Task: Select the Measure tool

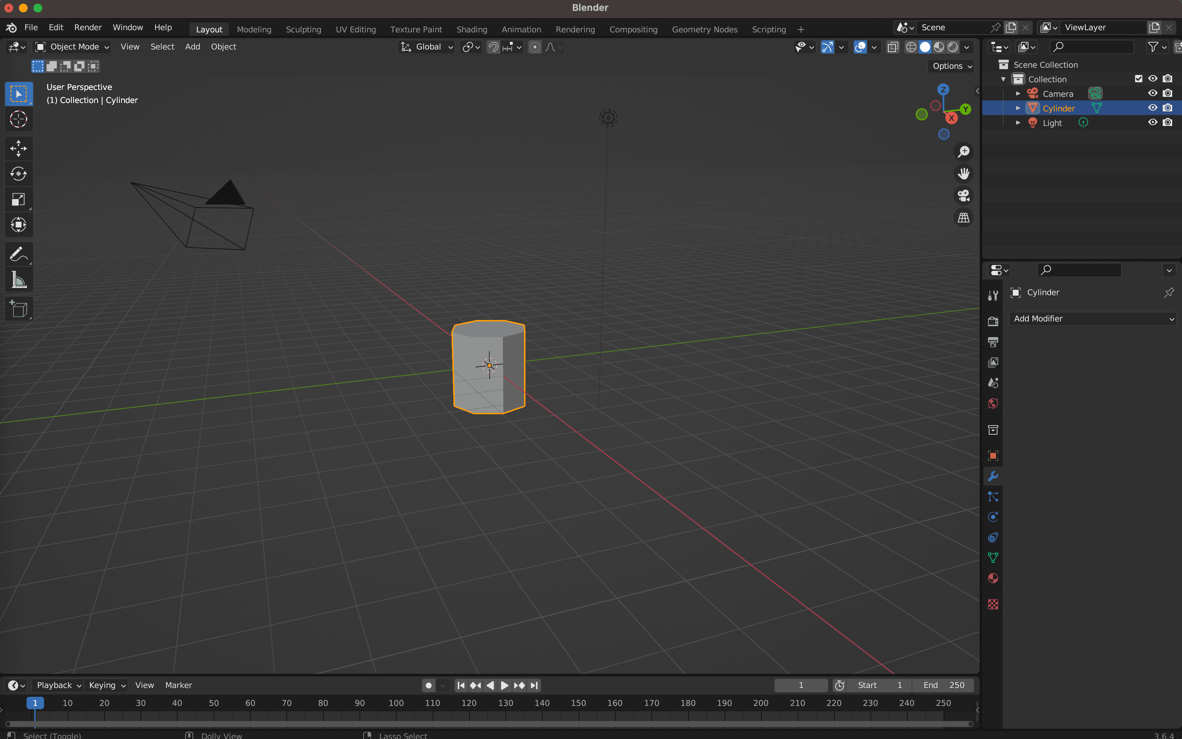Action: (19, 280)
